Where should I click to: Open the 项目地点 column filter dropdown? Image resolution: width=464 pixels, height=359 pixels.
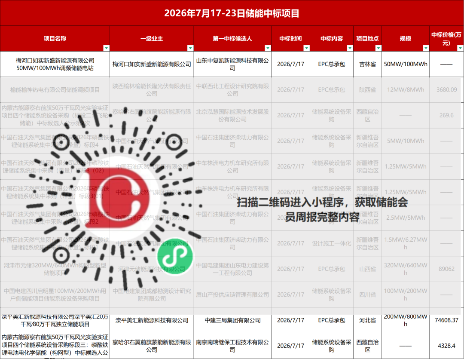coord(378,48)
